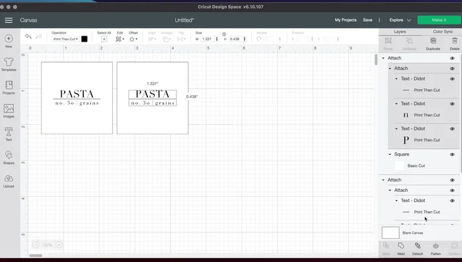Image resolution: width=462 pixels, height=262 pixels.
Task: Open the Images library
Action: point(9,111)
